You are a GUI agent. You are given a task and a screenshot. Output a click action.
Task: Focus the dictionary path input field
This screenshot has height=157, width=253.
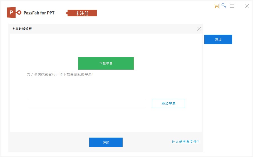click(86, 103)
